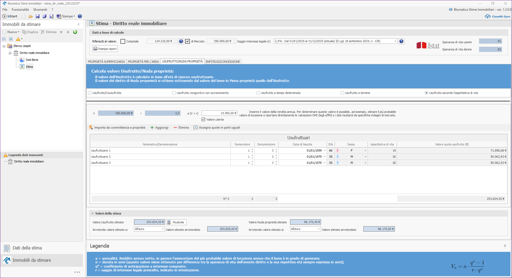Open the Funzionalità menu
Viewport: 512px width, 278px height.
coord(20,10)
